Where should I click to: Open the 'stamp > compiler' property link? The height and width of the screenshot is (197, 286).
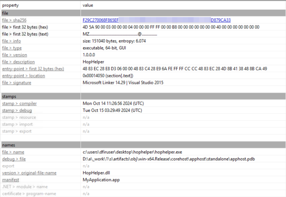coord(19,104)
